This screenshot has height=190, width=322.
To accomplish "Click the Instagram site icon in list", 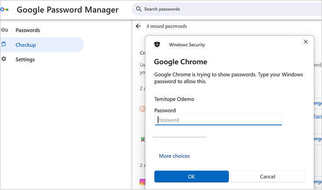I will click(x=143, y=181).
